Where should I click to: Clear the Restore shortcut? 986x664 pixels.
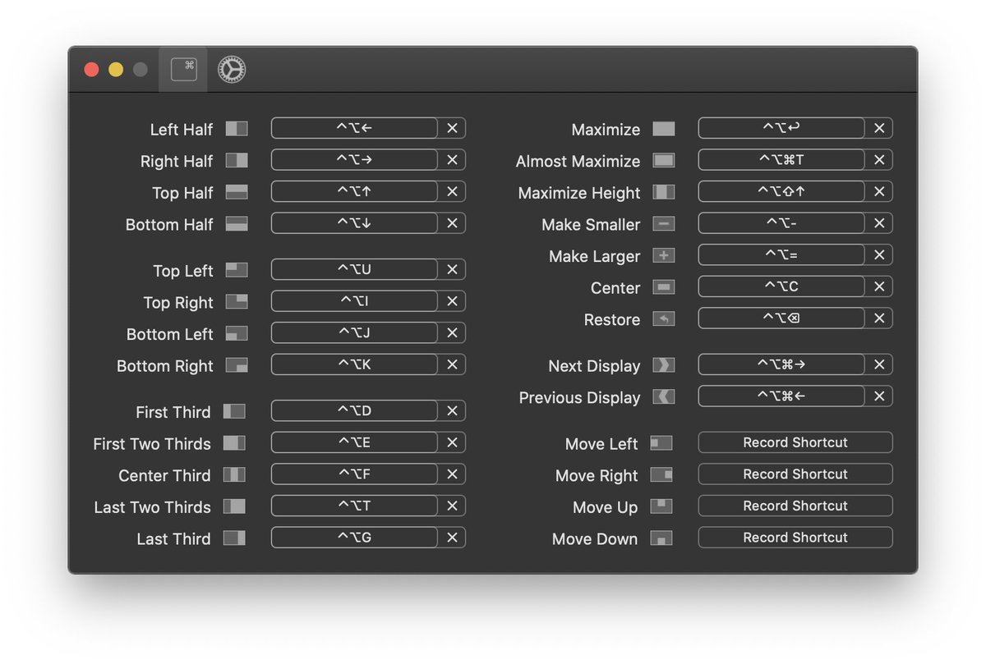[879, 318]
